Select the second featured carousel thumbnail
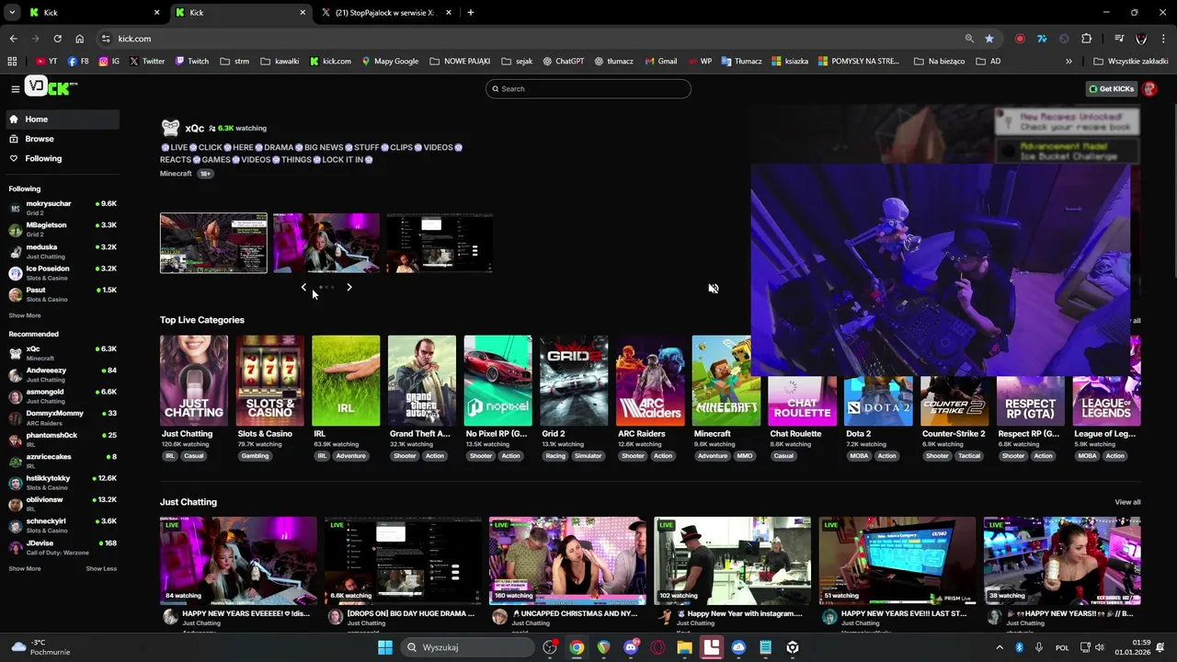The image size is (1177, 662). pyautogui.click(x=326, y=244)
